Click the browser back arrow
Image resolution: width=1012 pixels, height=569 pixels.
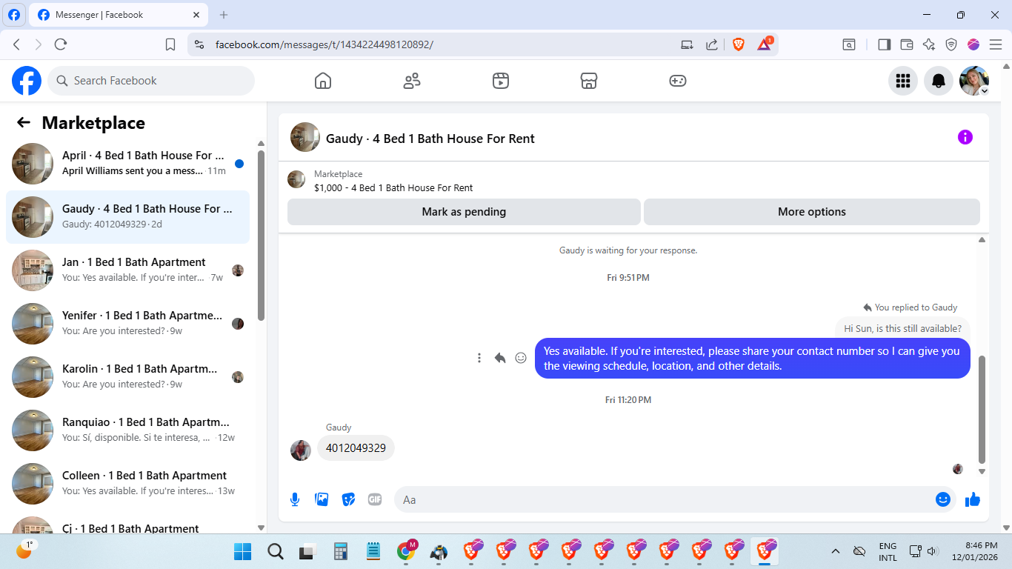(16, 44)
